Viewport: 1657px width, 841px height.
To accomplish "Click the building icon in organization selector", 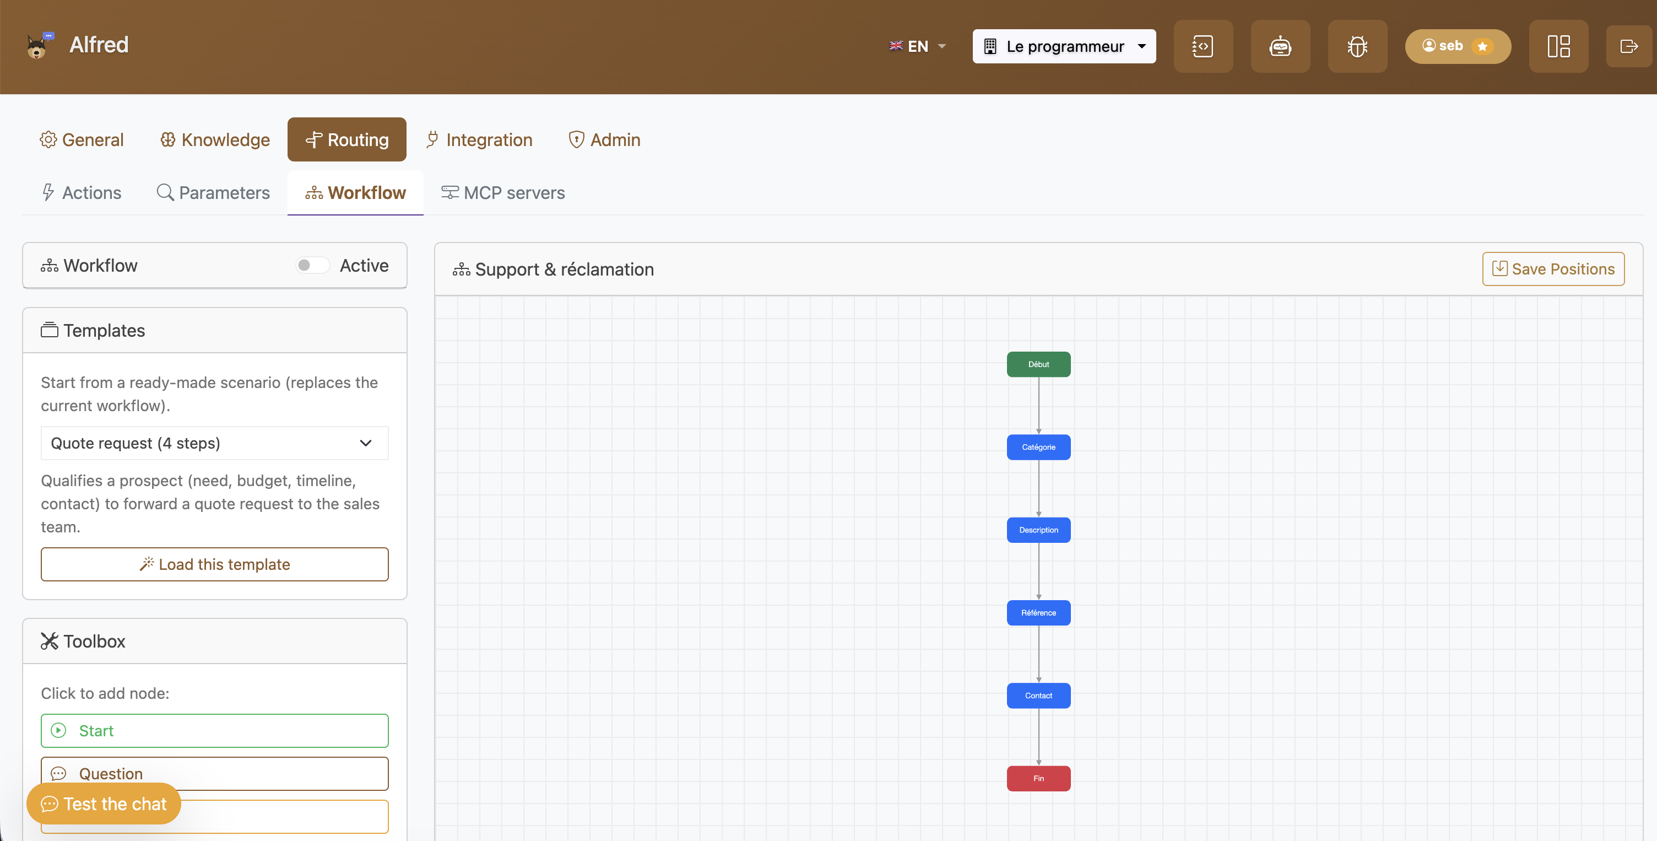I will 990,46.
